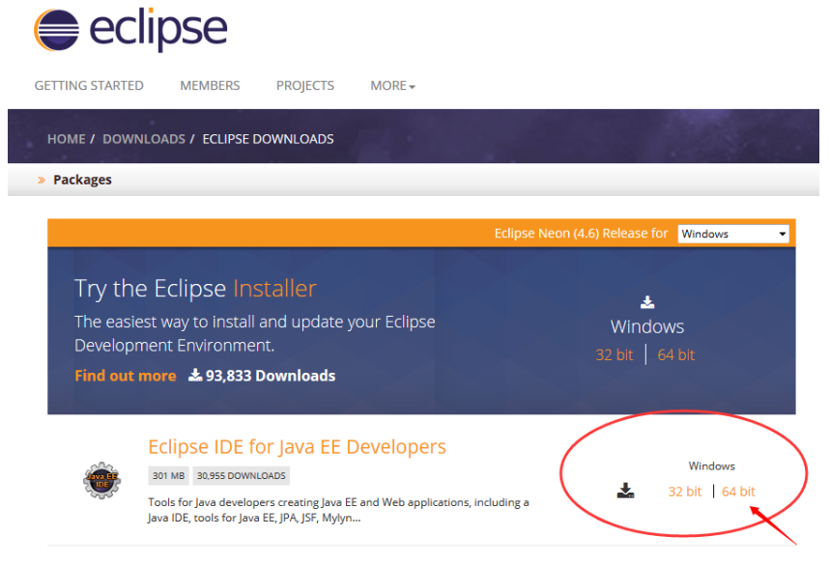This screenshot has height=564, width=830.
Task: Download the 64 bit Eclipse Installer
Action: (x=676, y=355)
